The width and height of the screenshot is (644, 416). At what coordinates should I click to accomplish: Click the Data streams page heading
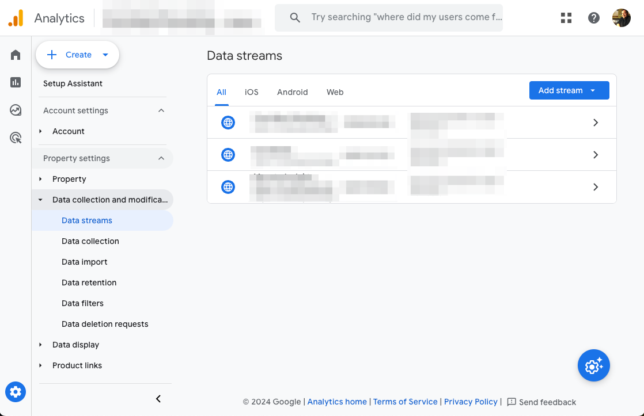244,56
